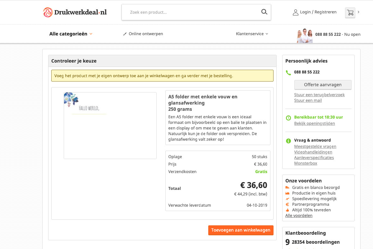Click the thumbs-up icon beside Altijd 100% tevreden

click(x=288, y=210)
